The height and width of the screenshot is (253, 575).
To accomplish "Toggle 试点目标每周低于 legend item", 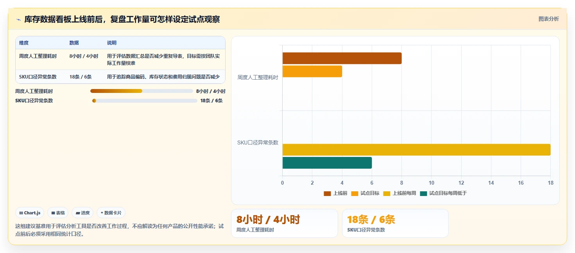I will click(x=443, y=193).
